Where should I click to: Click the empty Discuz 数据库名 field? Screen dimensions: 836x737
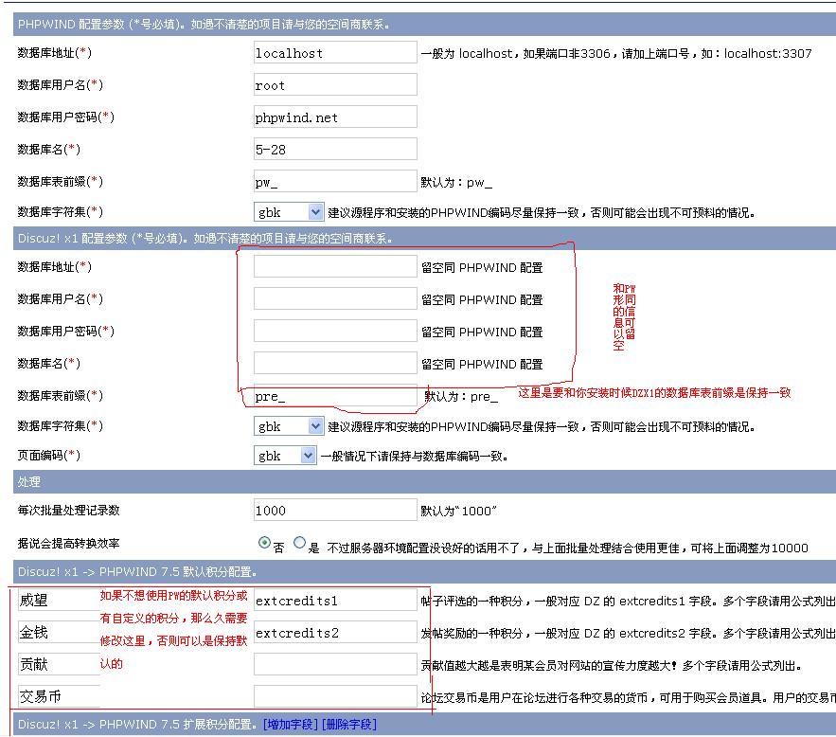pyautogui.click(x=335, y=363)
